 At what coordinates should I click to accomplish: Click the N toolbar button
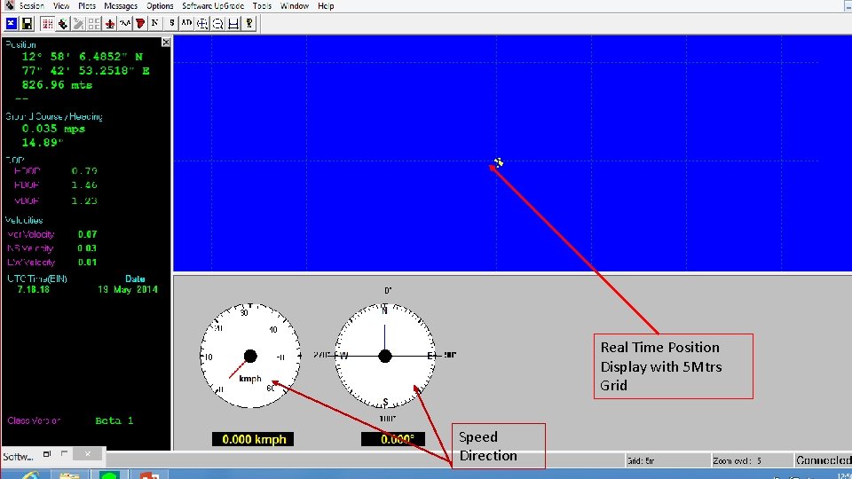[x=155, y=23]
